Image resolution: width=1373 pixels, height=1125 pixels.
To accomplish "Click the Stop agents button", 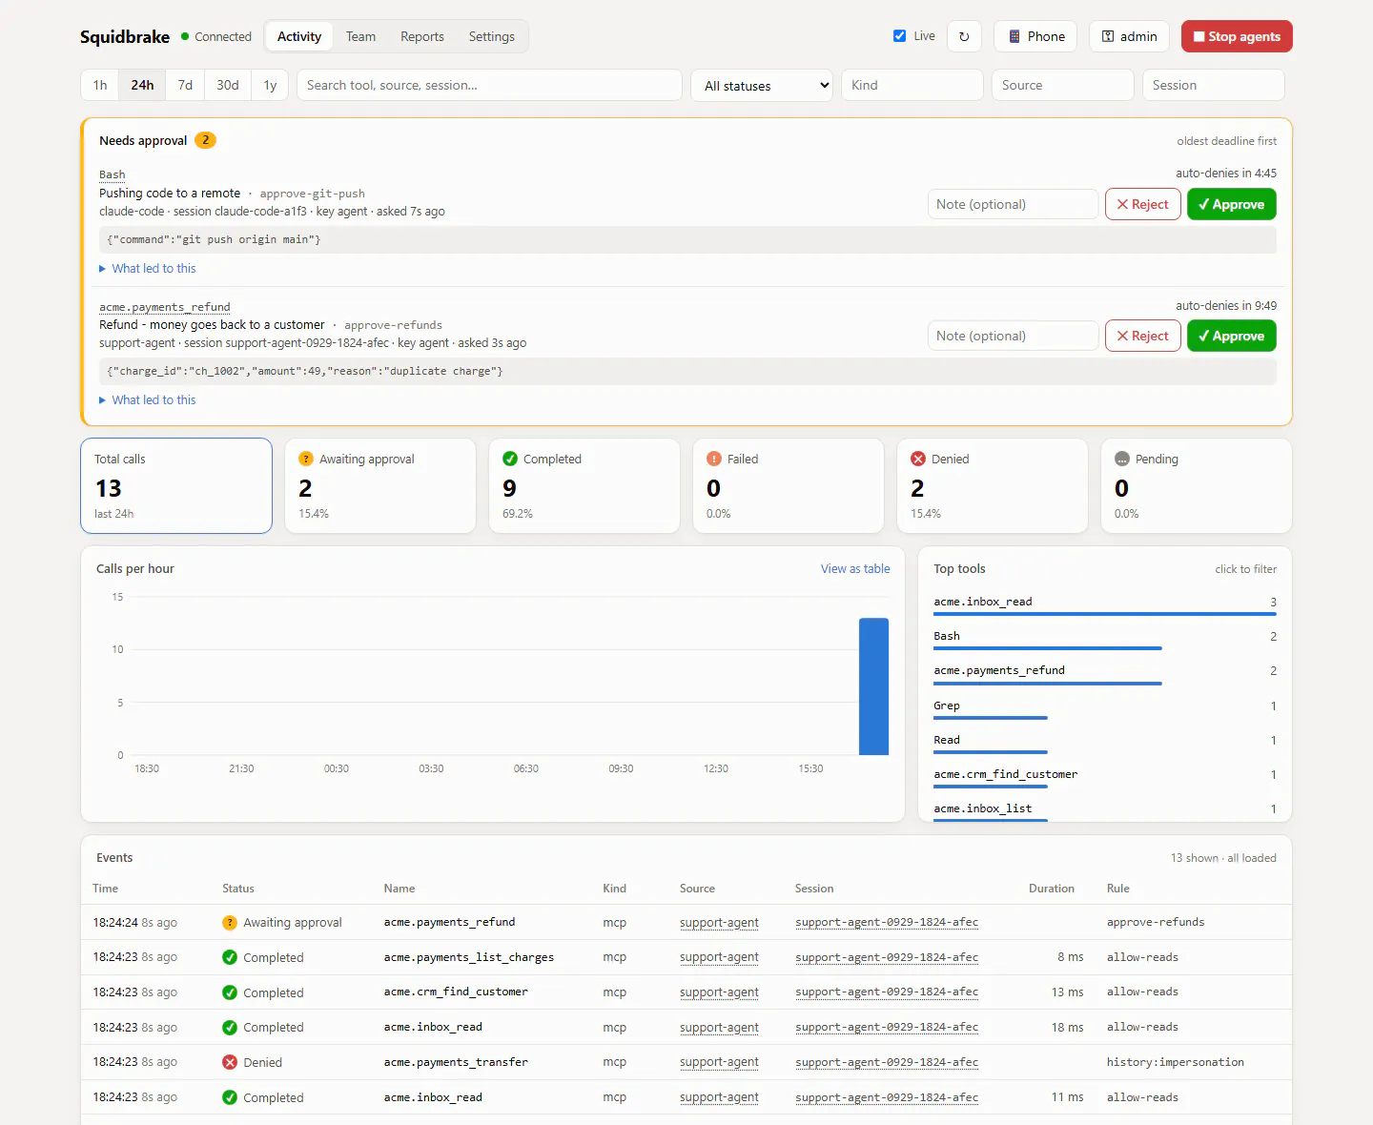I will point(1237,36).
